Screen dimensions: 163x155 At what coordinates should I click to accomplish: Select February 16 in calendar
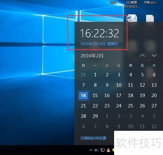107,95
